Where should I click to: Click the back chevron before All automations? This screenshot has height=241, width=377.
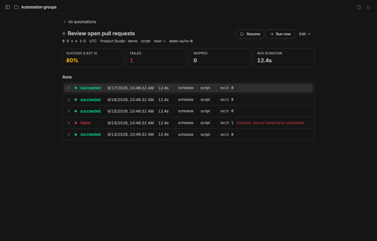pos(65,22)
